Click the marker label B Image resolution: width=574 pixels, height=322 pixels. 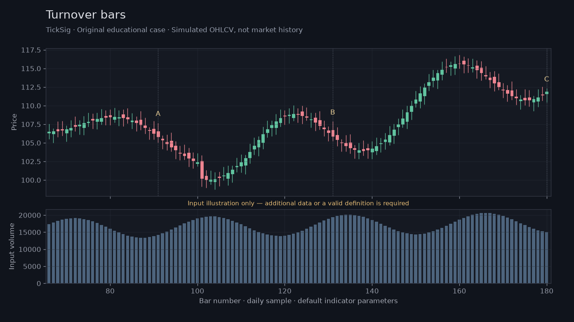pos(333,112)
